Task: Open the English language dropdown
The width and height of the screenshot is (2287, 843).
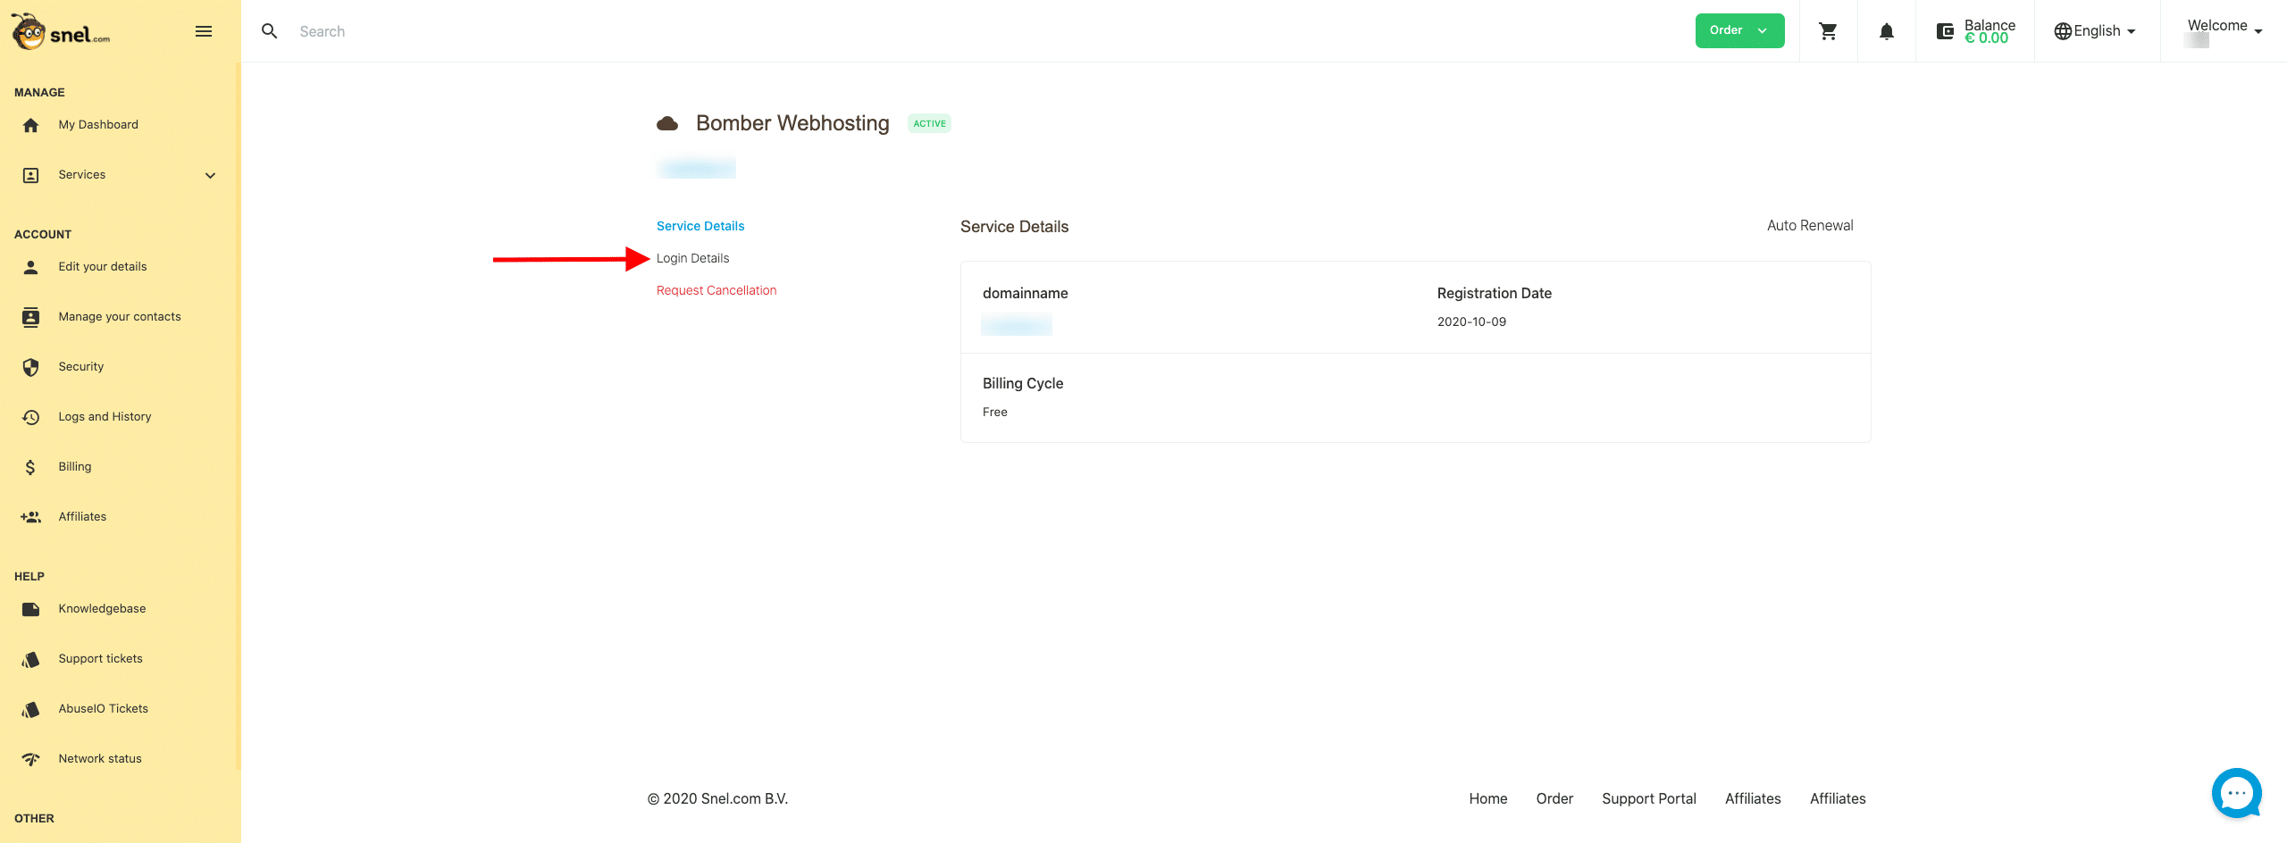Action: pyautogui.click(x=2095, y=31)
